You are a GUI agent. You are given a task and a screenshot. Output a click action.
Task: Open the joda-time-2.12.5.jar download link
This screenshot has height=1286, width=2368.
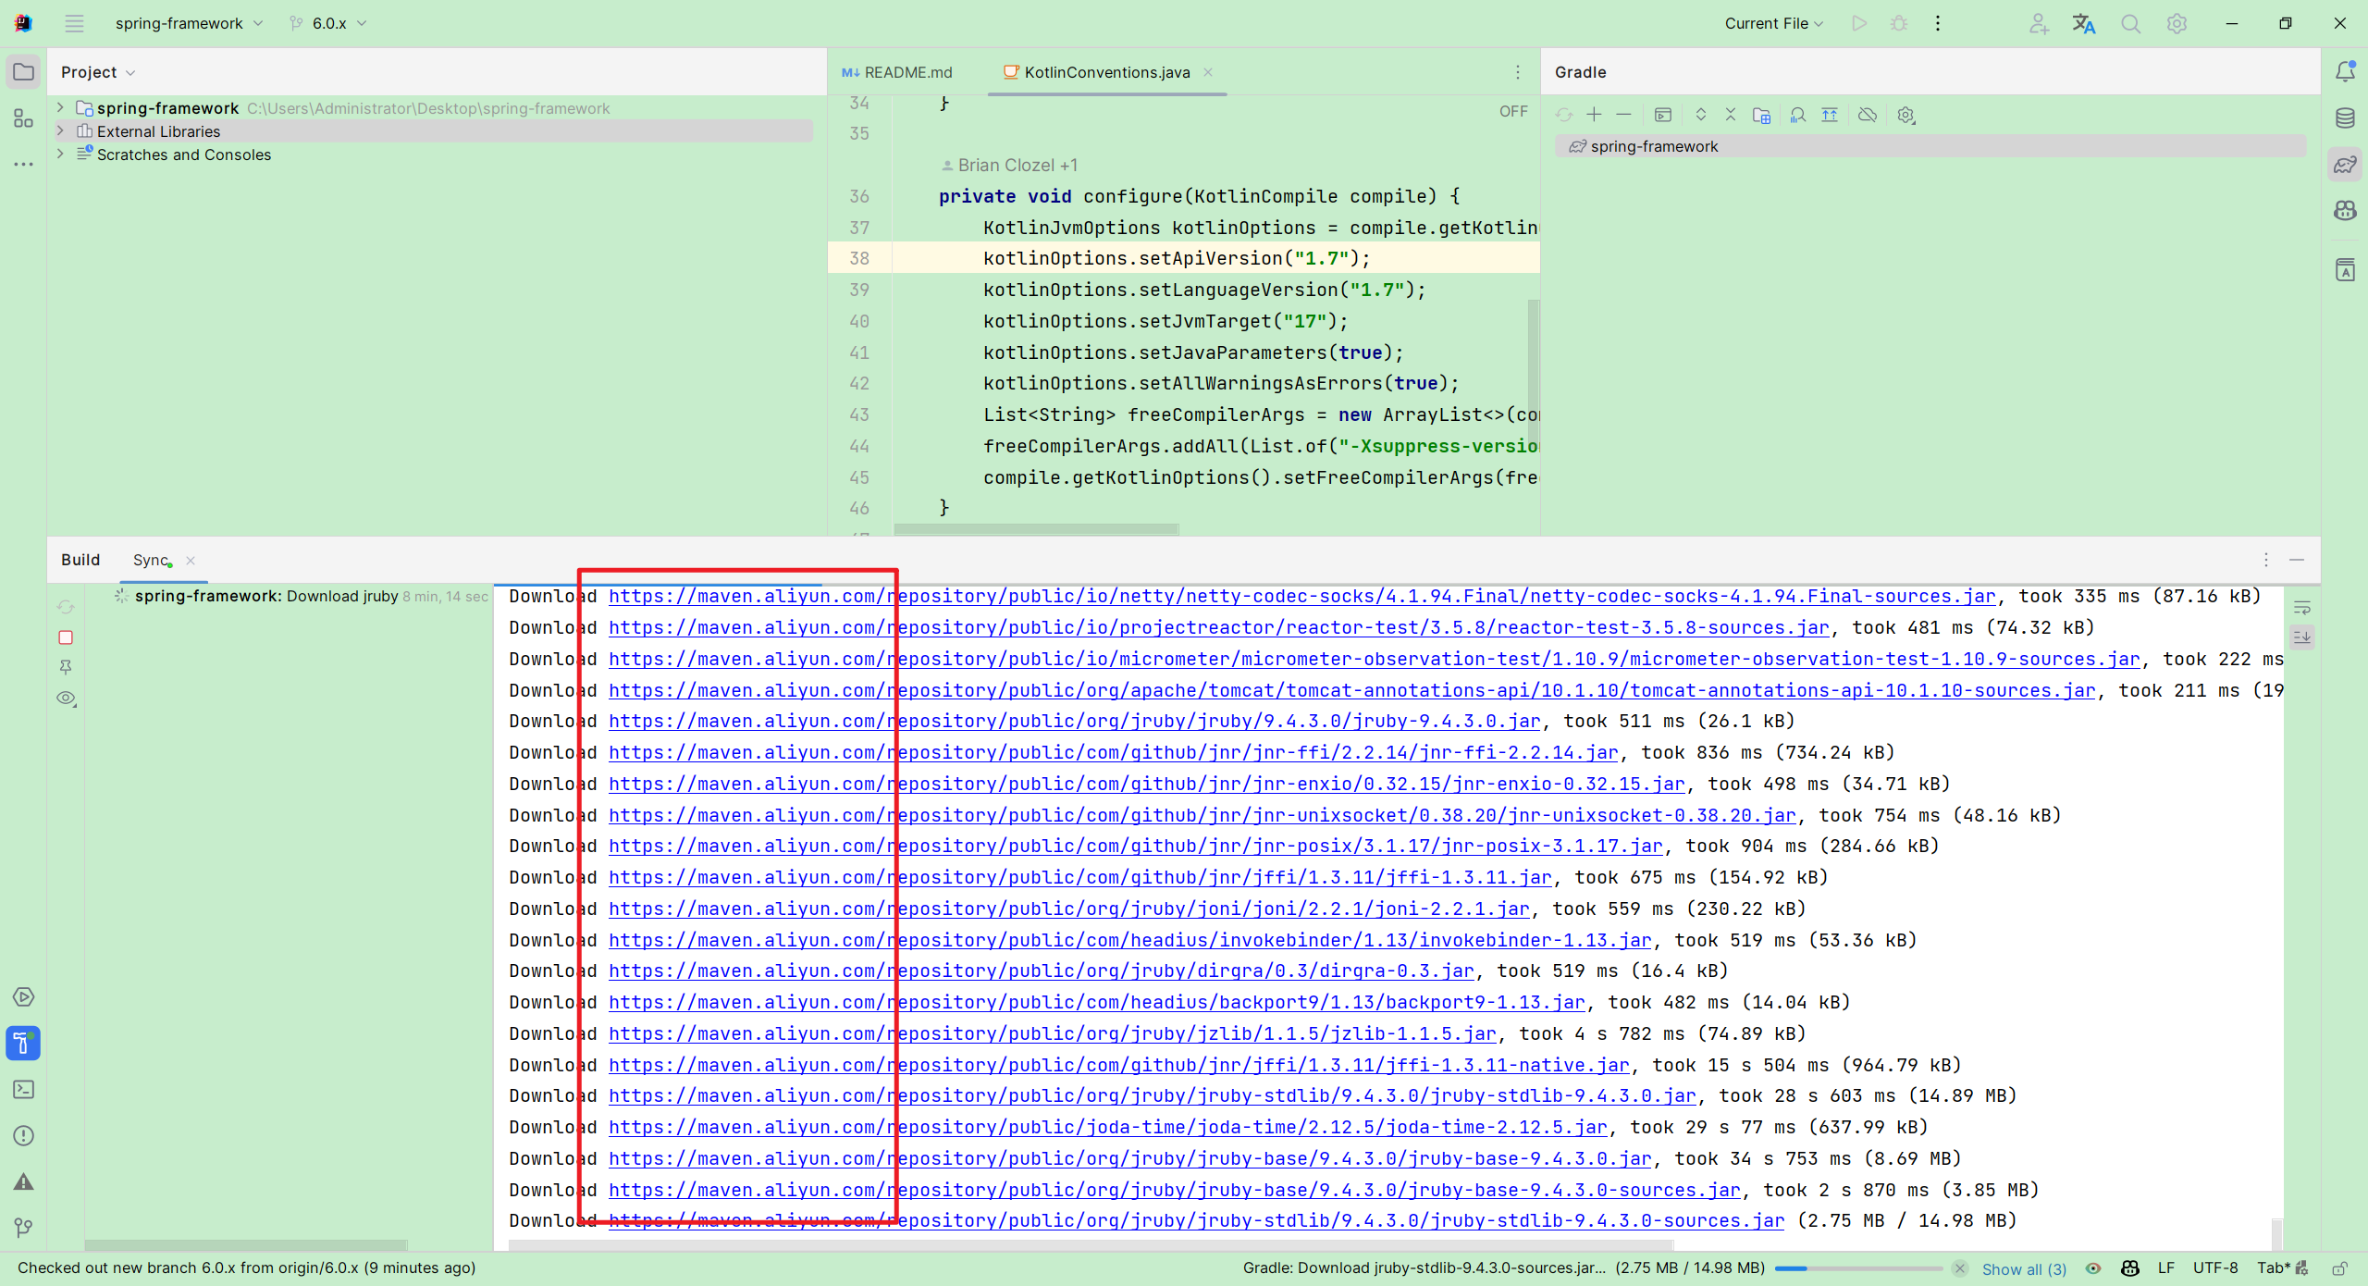[x=1107, y=1127]
